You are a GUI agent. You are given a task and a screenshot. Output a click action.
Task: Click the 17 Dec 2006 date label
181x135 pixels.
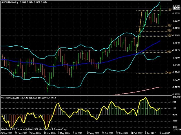[x=122, y=133]
